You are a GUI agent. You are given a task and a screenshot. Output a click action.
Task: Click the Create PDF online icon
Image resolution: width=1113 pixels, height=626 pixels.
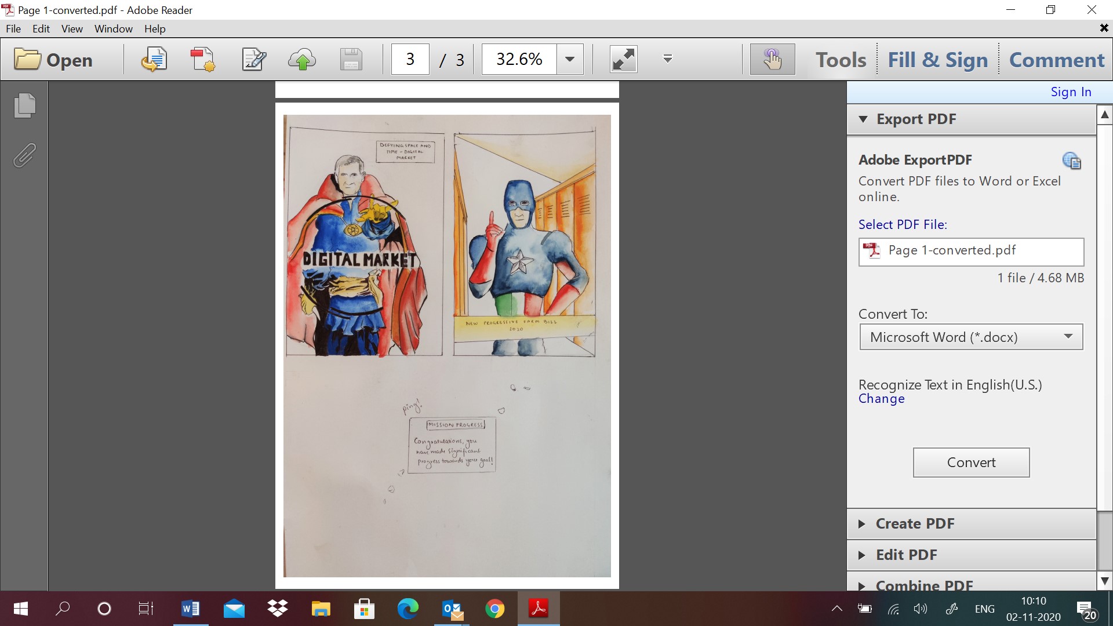(154, 60)
